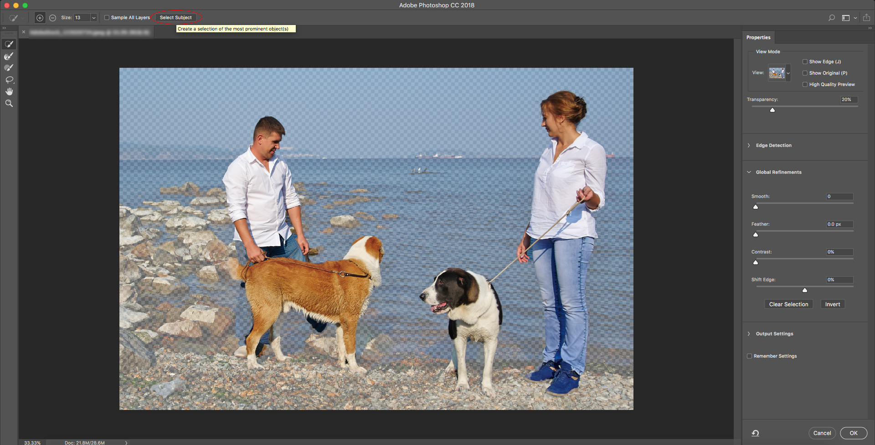The image size is (875, 445).
Task: Click the search magnifier icon at top right
Action: (832, 18)
